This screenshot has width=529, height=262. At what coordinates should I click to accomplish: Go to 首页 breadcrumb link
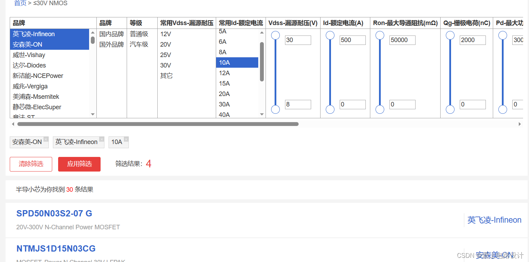[20, 3]
